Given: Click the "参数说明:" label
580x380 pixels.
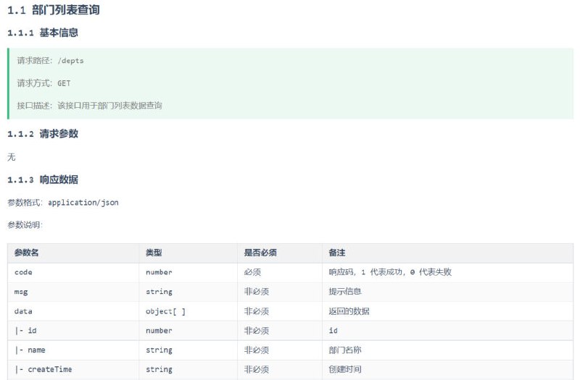Looking at the screenshot, I should point(25,224).
